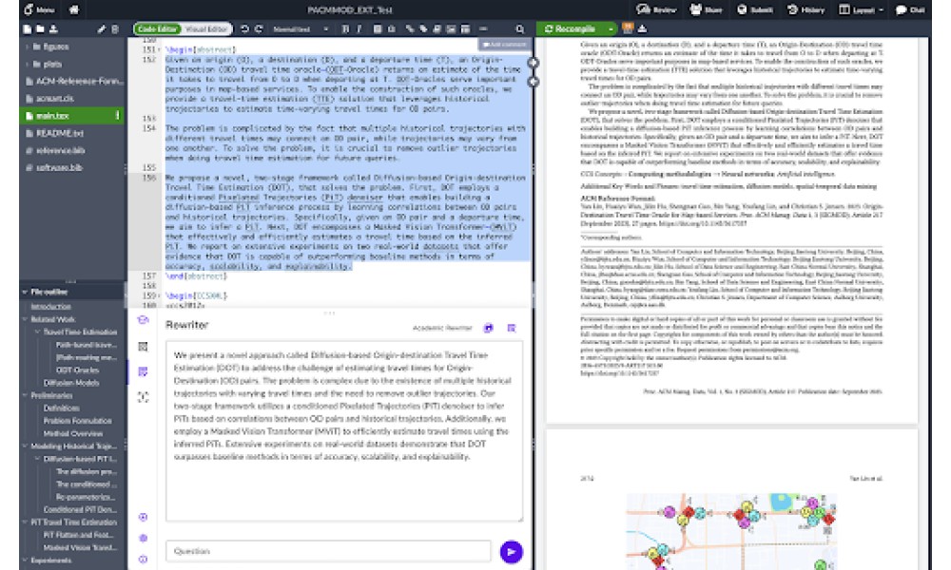Open compile logs and output files icon
951x570 pixels.
tap(628, 28)
